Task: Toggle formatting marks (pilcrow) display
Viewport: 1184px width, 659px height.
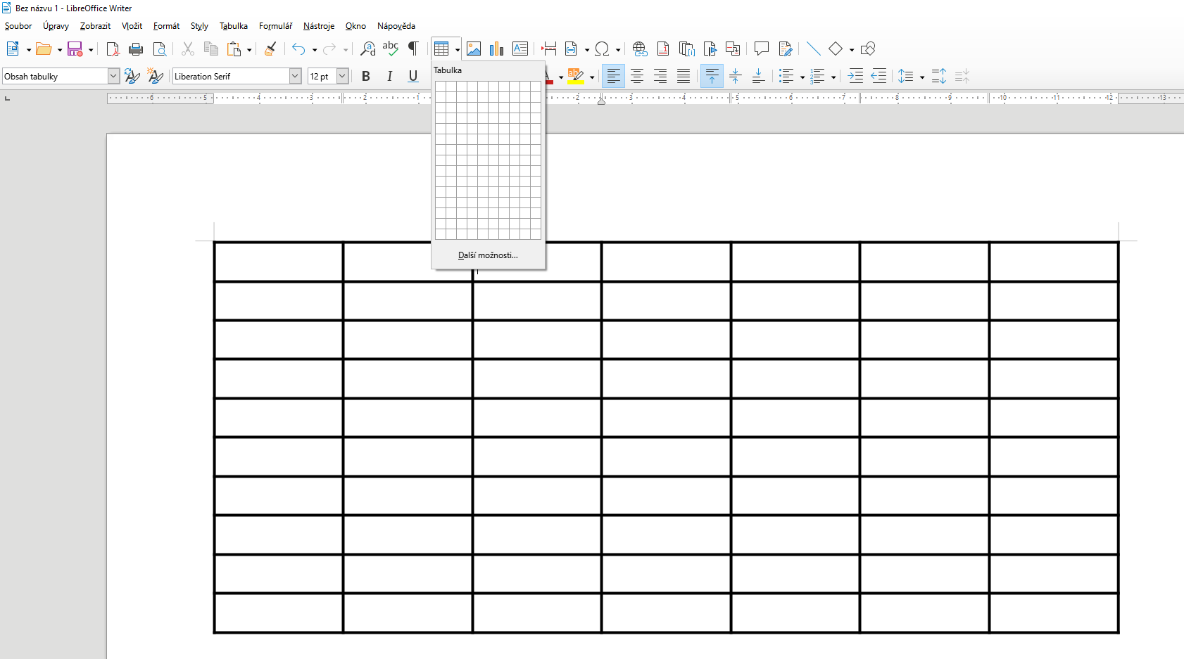Action: coord(414,49)
